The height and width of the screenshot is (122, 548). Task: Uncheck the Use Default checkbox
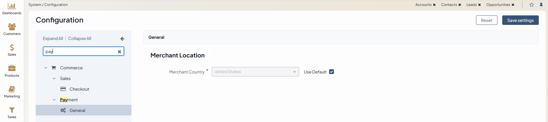tap(332, 72)
